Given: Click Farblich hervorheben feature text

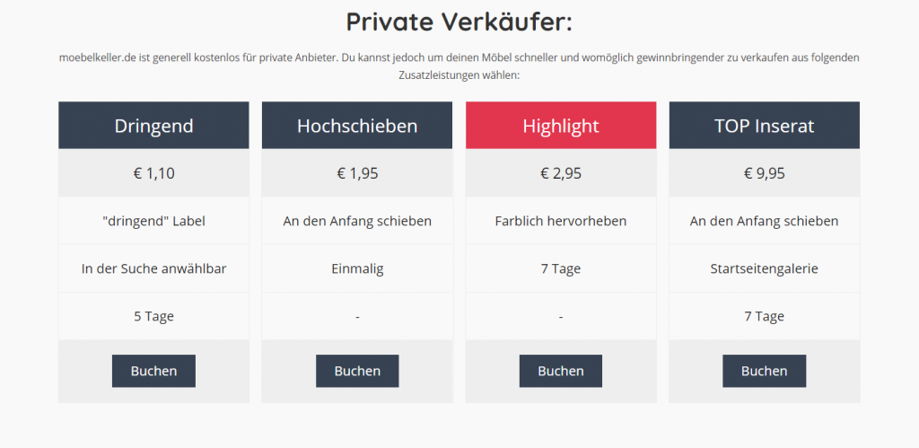Looking at the screenshot, I should (561, 221).
